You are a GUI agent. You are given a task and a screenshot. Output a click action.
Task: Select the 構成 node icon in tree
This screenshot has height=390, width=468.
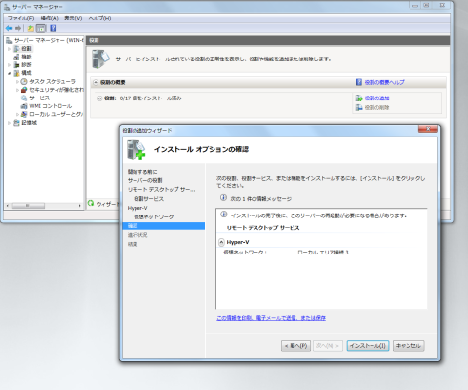coord(17,73)
